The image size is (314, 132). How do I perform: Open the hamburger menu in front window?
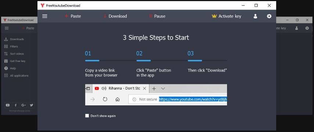45,16
